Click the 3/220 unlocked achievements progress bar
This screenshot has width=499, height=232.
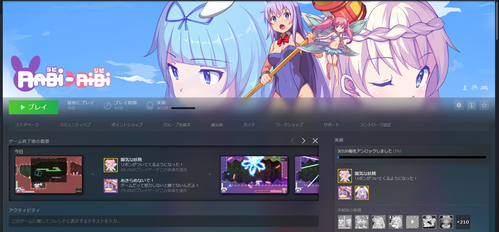coord(412,157)
